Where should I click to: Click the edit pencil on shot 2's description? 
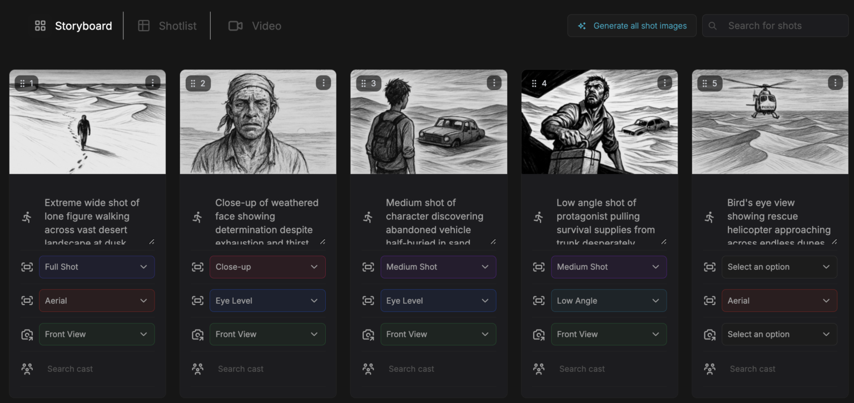click(322, 241)
